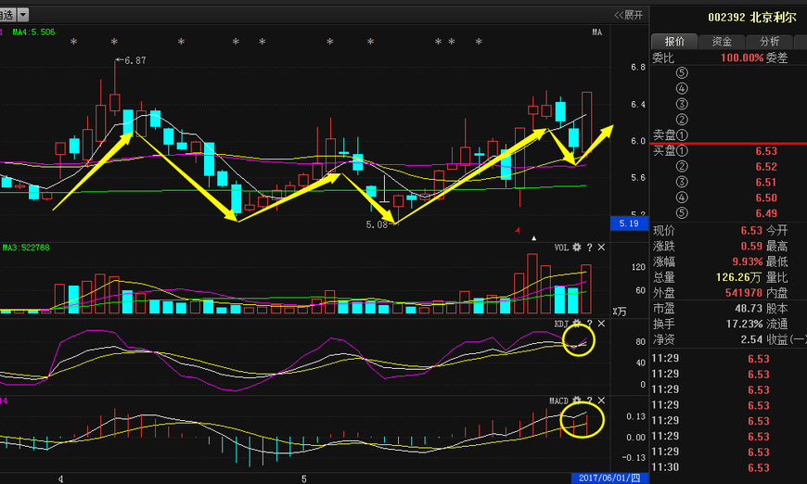Select the 委比 value 100.00%

(x=742, y=57)
